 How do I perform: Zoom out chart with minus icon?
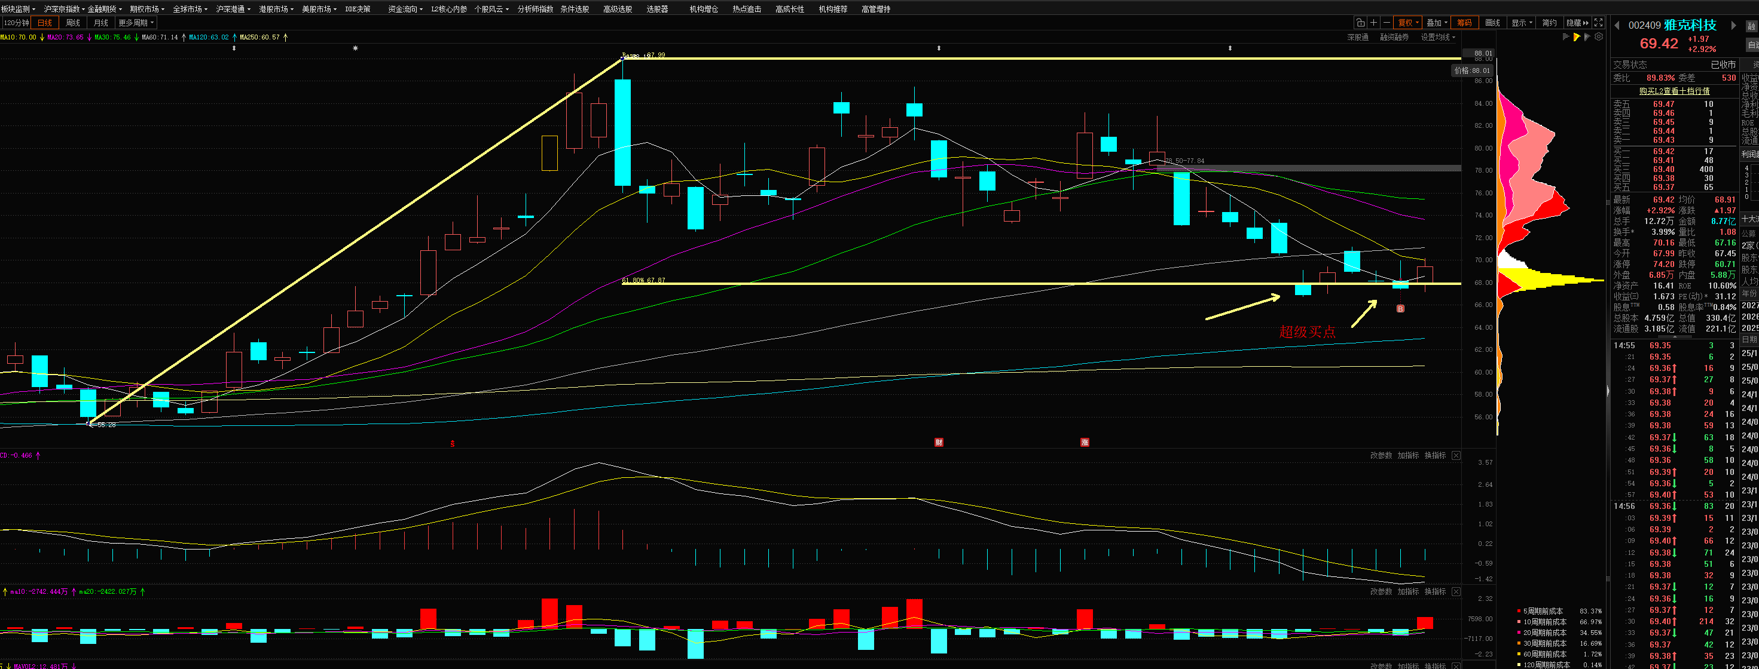coord(1386,23)
